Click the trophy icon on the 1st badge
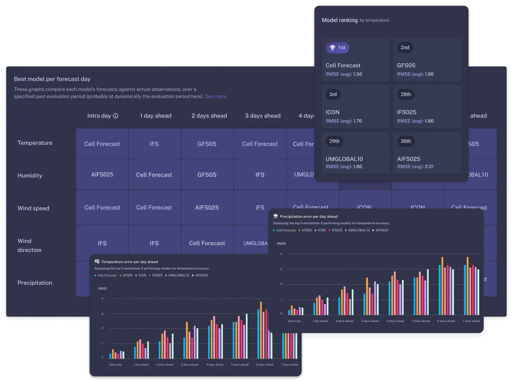The image size is (513, 381). [x=332, y=48]
